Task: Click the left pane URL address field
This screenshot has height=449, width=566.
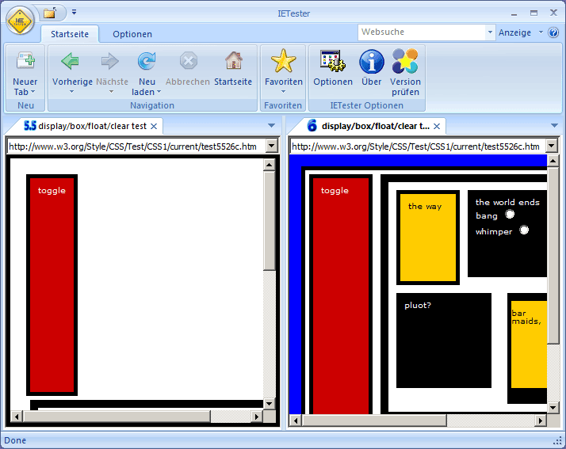Action: [137, 146]
